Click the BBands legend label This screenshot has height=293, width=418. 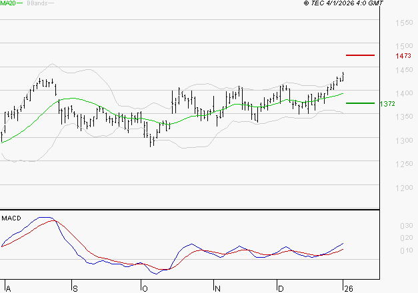point(37,3)
